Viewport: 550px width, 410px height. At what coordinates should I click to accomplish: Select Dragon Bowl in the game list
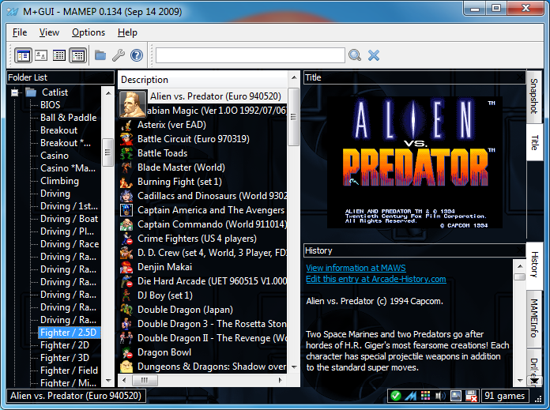164,352
